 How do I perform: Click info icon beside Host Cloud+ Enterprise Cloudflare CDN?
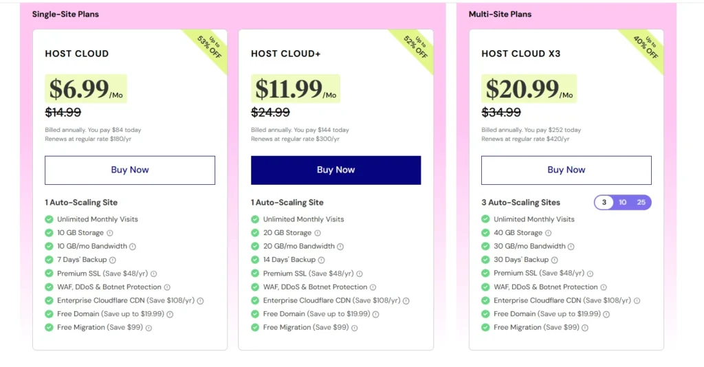point(406,301)
